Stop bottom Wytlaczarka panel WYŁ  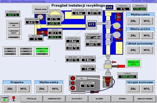55,89
